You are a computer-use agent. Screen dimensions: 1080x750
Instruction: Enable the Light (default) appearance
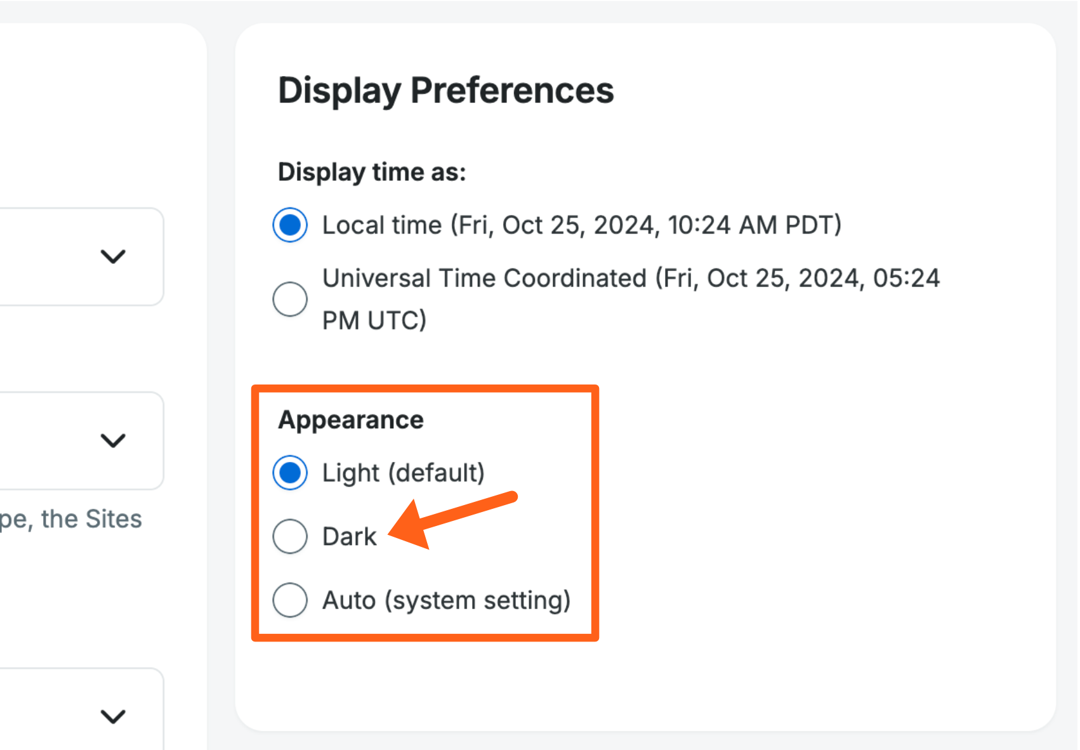point(290,473)
